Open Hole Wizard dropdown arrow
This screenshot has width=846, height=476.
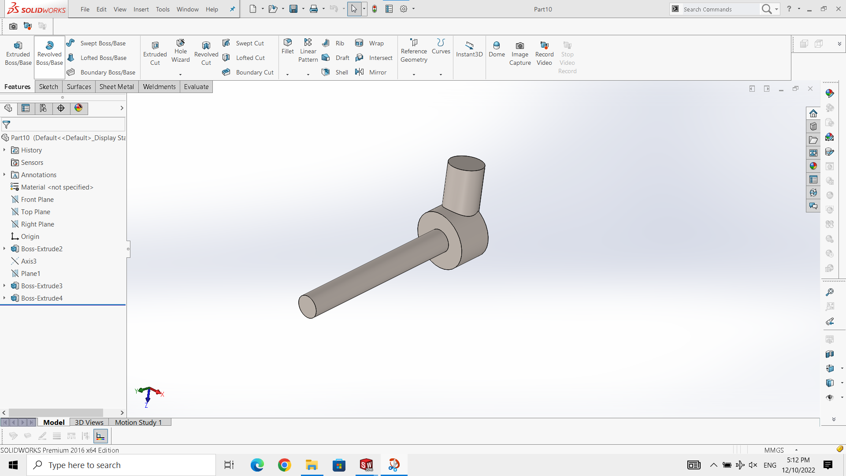180,74
